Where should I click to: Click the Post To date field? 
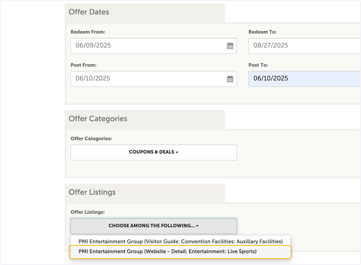click(x=304, y=79)
